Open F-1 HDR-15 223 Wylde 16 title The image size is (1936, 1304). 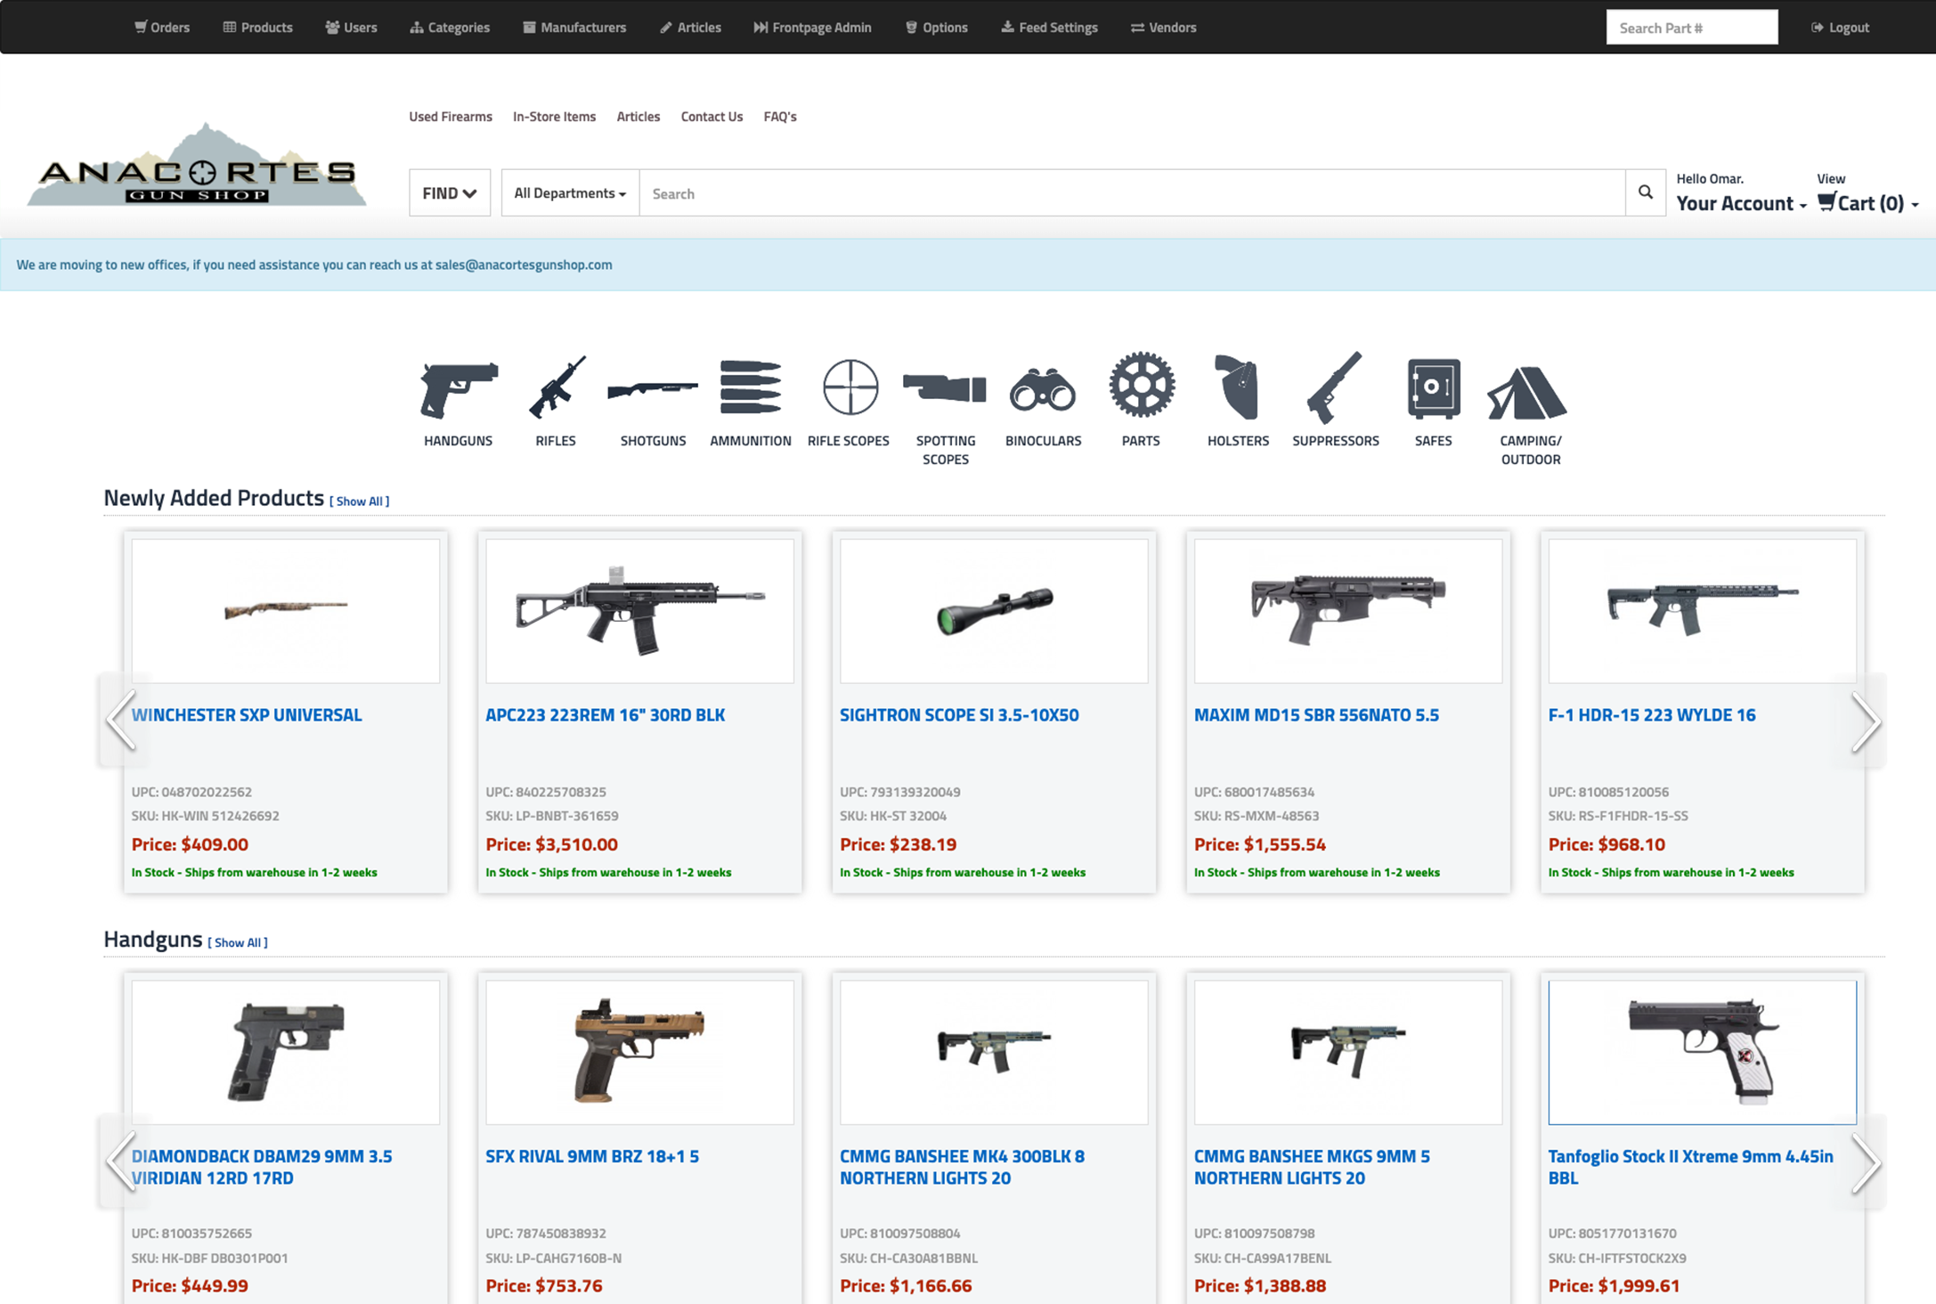[x=1652, y=714]
